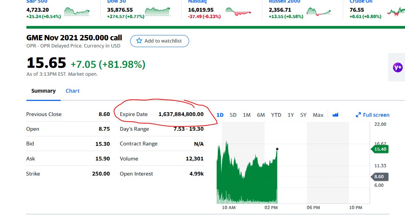Click the 10 AM chart axis label
Screen dimensions: 405x223
(x=229, y=208)
